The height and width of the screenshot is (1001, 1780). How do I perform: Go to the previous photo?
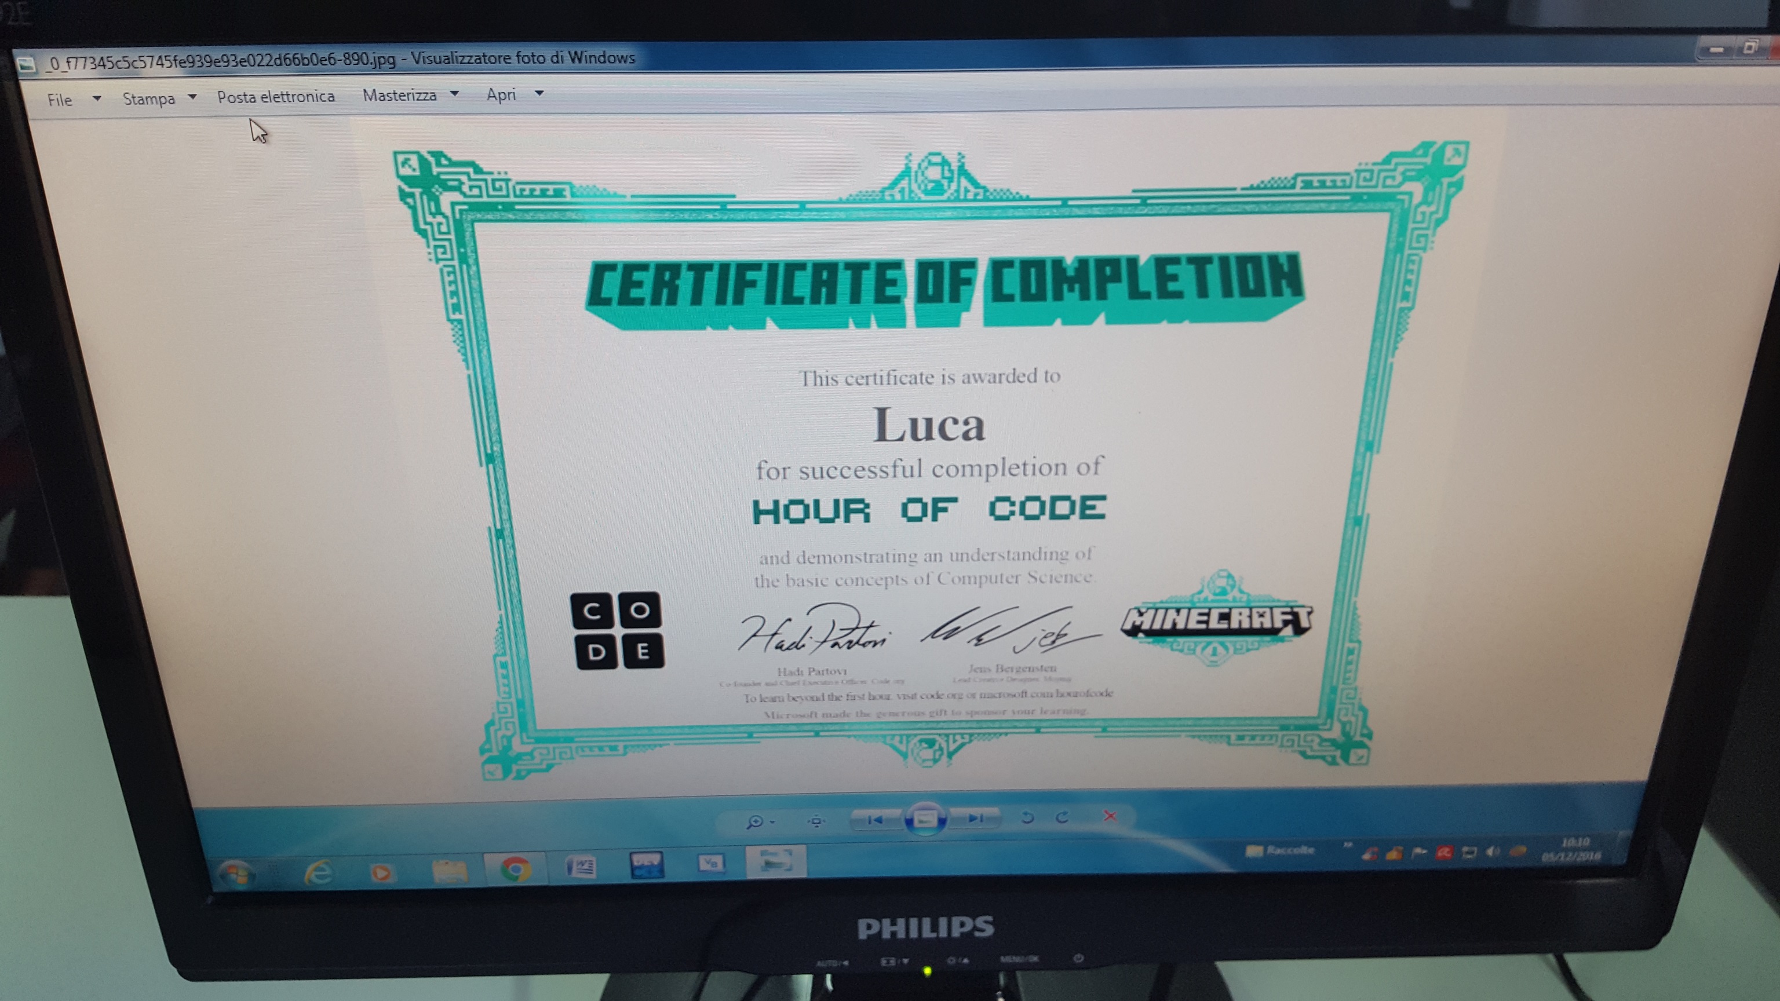tap(876, 820)
